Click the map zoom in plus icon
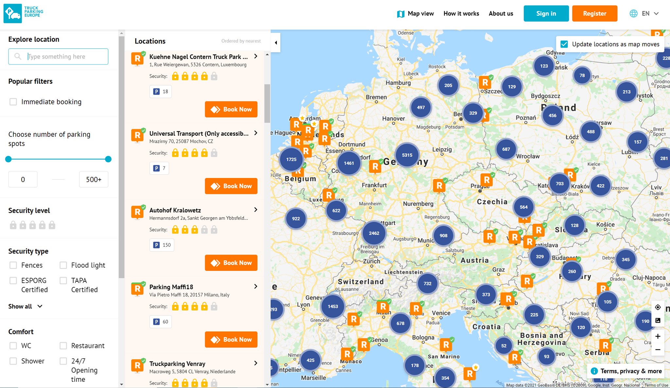The image size is (670, 388). pos(658,336)
